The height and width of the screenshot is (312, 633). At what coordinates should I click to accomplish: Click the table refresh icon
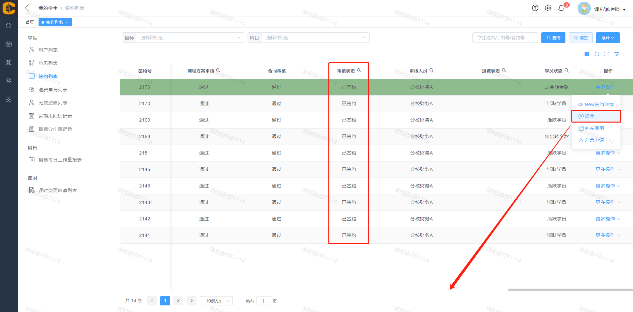597,54
